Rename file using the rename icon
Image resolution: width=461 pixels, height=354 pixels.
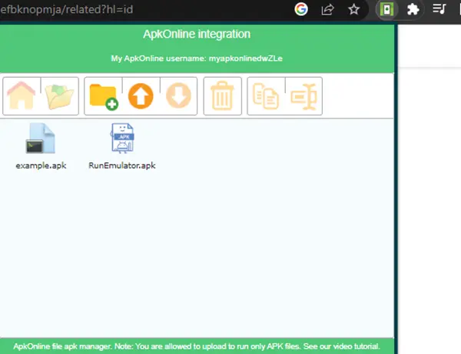(x=303, y=97)
